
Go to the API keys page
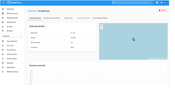click(9, 31)
